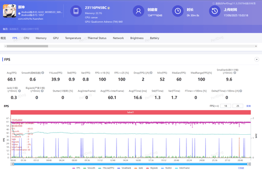Switch to the Memory tab
Viewport: 262px width, 170px height.
pyautogui.click(x=41, y=38)
